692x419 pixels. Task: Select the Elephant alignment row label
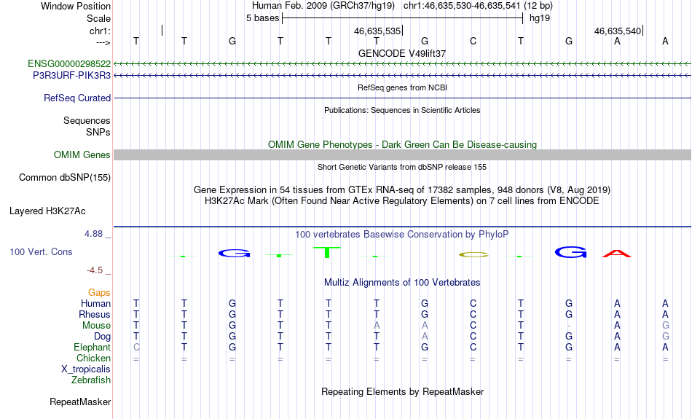pos(93,348)
